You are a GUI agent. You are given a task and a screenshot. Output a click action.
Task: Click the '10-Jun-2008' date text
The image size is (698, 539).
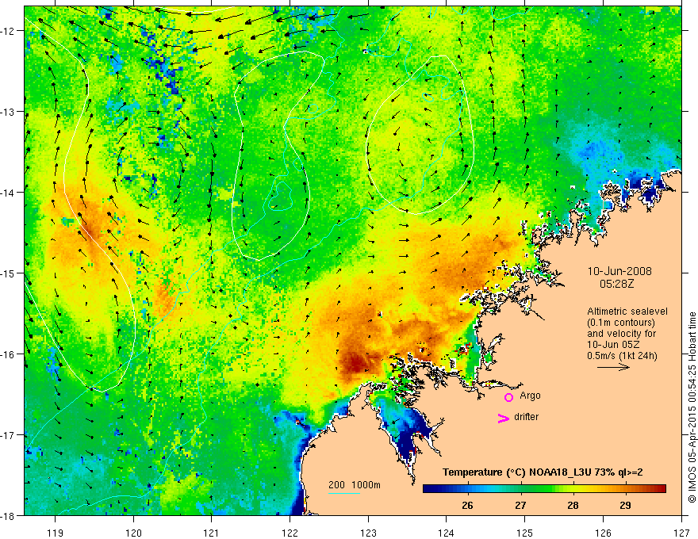coord(619,271)
